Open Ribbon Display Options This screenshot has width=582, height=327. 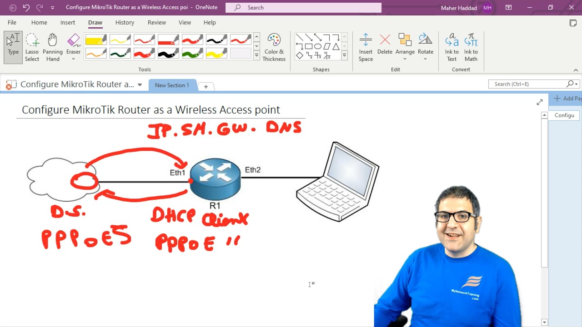pyautogui.click(x=508, y=8)
